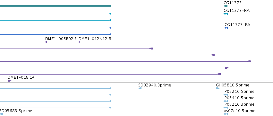Select the thick teal gene bar
The width and height of the screenshot is (273, 116).
[x=55, y=6]
